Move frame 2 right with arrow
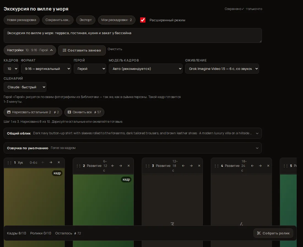This screenshot has width=303, height=247. (121, 166)
